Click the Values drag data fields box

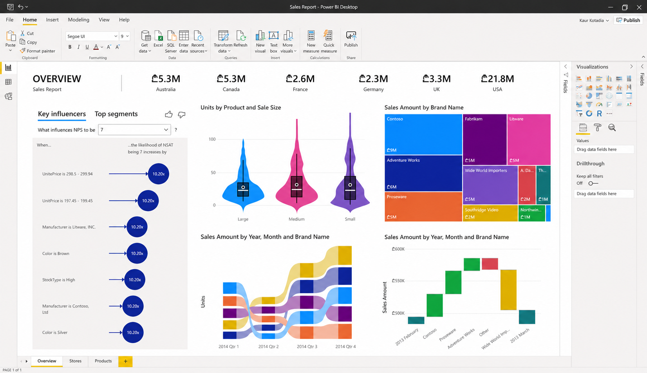pos(604,149)
